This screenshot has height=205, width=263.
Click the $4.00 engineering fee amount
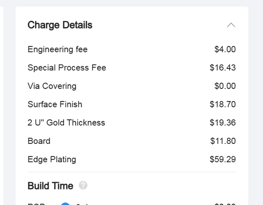click(x=225, y=49)
